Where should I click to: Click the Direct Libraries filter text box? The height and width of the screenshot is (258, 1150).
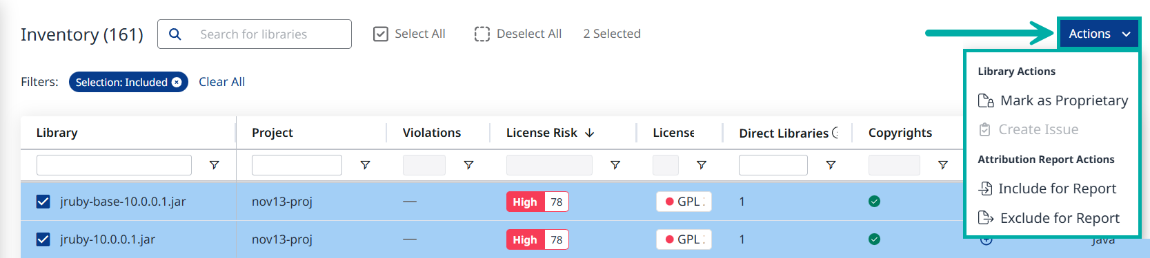773,165
